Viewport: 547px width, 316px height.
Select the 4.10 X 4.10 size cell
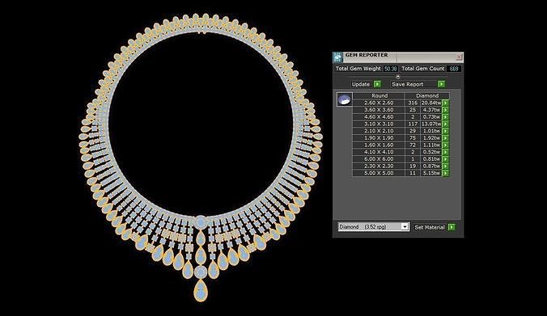[x=379, y=152]
